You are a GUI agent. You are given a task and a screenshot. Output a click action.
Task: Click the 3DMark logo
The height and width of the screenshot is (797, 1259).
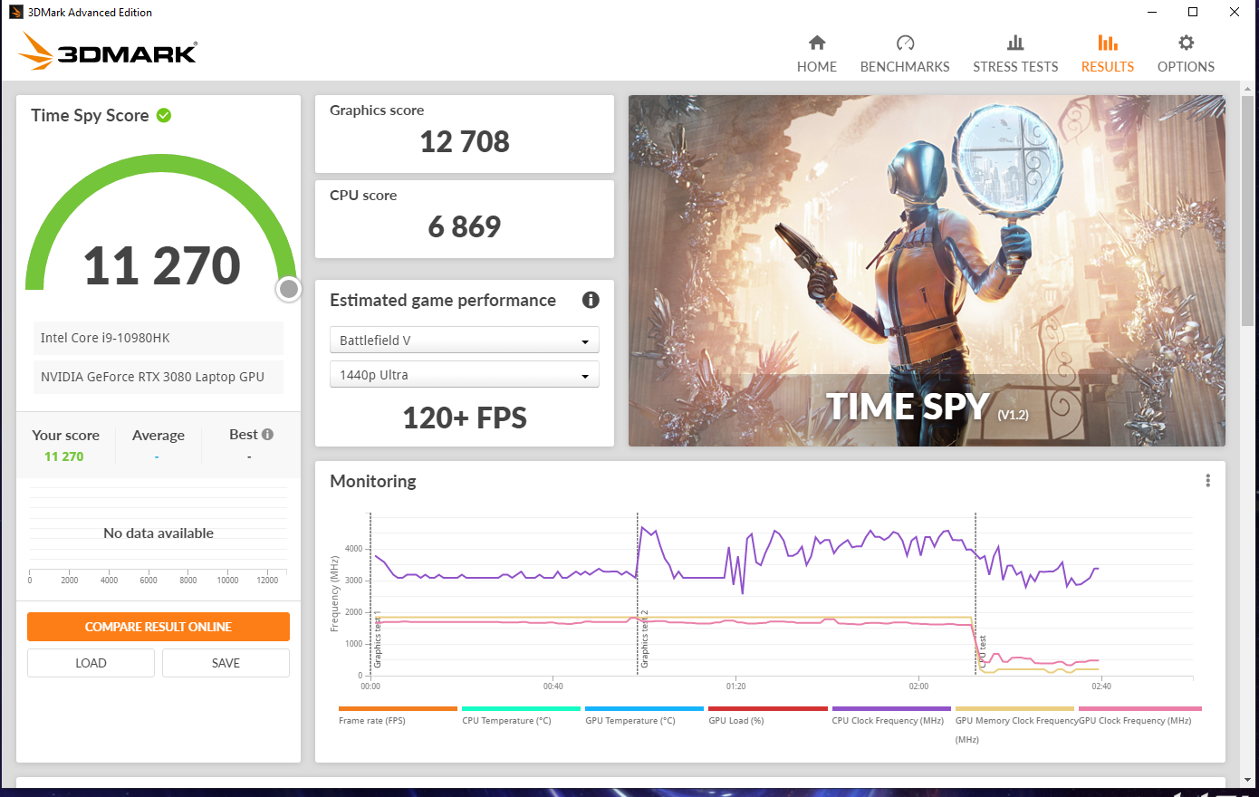point(108,53)
